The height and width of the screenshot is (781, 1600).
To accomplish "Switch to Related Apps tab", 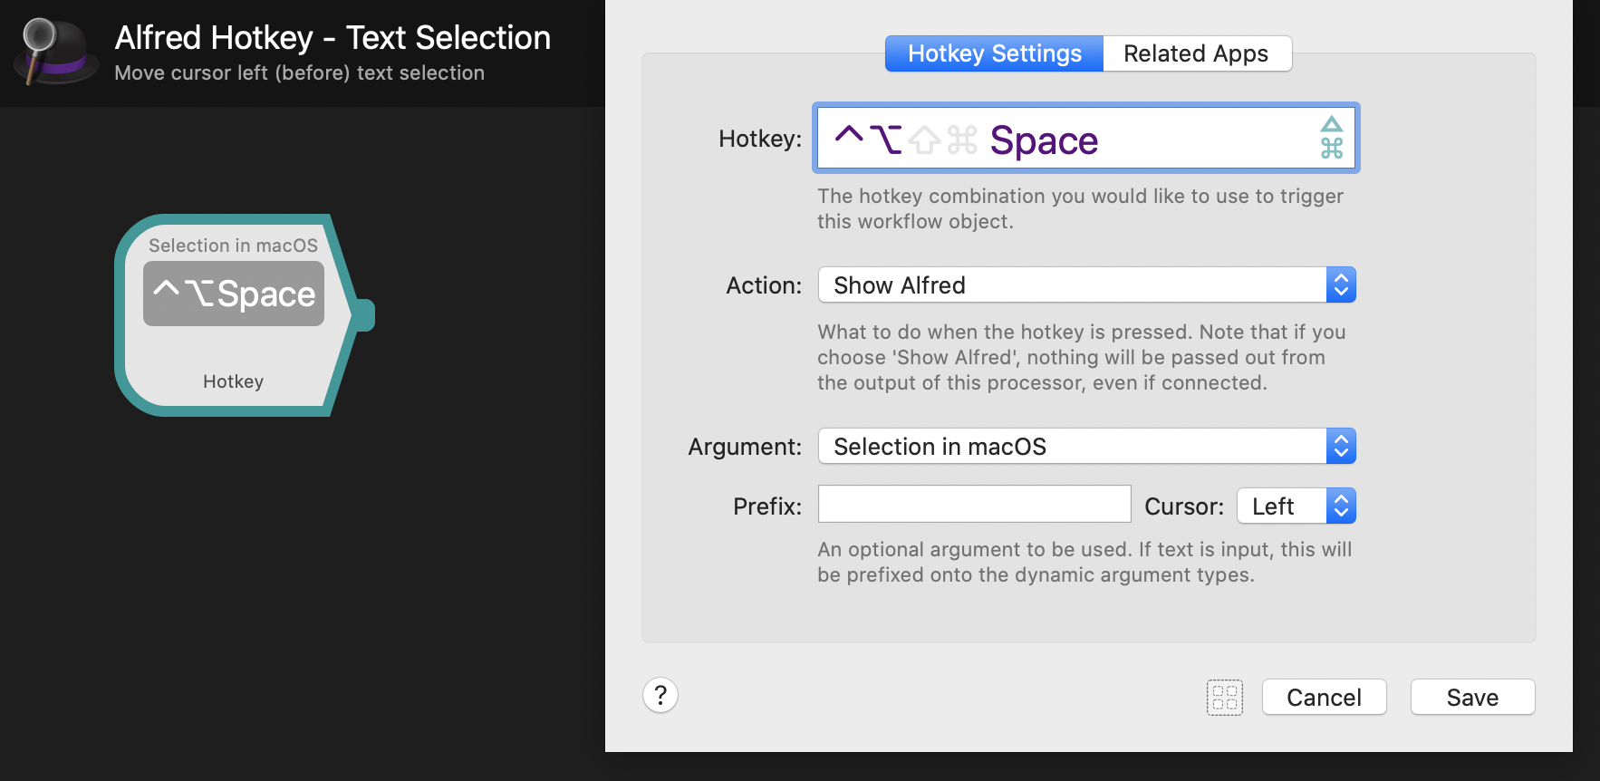I will pos(1197,53).
